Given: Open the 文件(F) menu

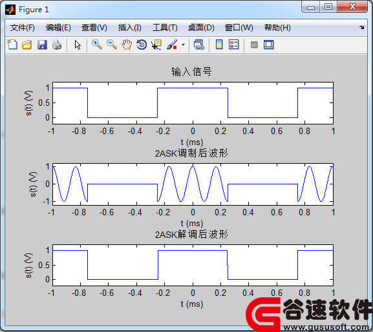Looking at the screenshot, I should click(x=23, y=28).
